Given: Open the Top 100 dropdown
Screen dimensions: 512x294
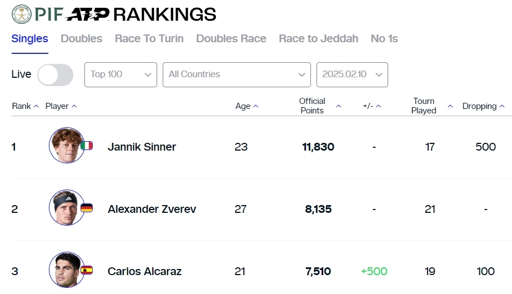Looking at the screenshot, I should point(120,74).
